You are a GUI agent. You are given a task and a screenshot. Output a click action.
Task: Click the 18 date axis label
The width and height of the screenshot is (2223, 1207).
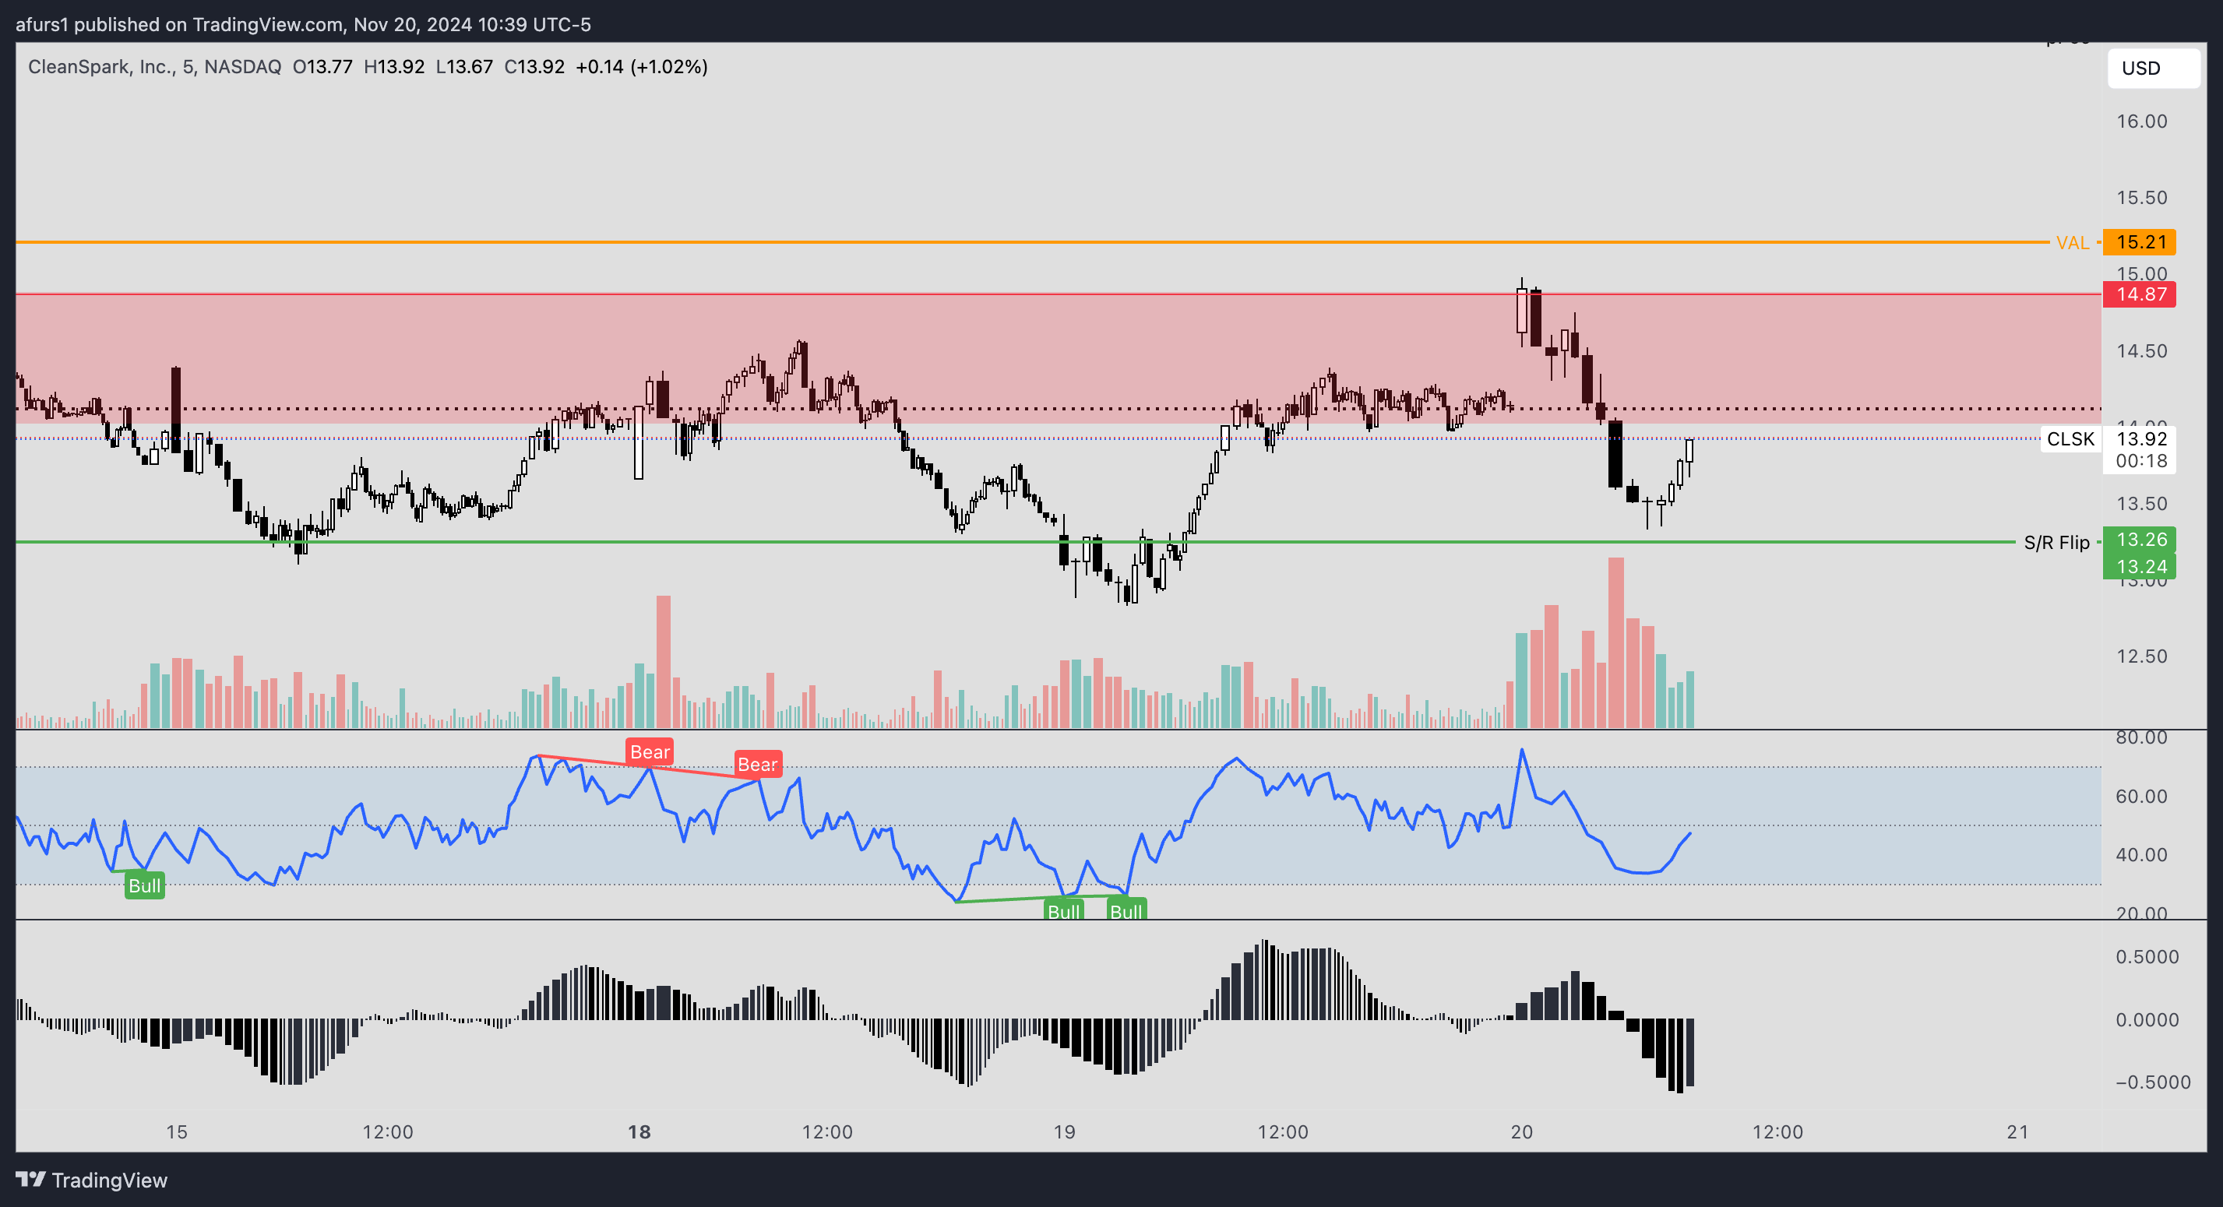pos(639,1131)
